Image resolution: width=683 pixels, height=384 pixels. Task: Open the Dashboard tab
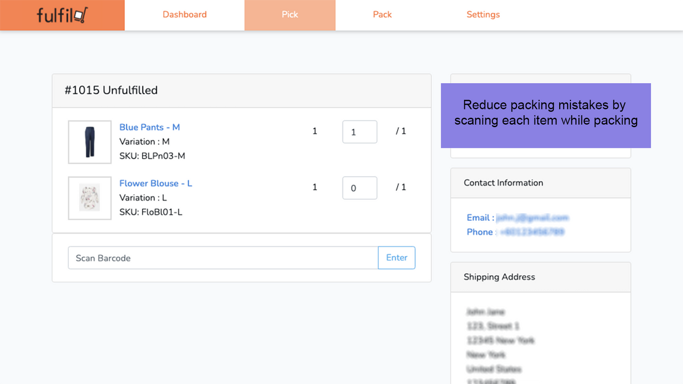(x=185, y=15)
